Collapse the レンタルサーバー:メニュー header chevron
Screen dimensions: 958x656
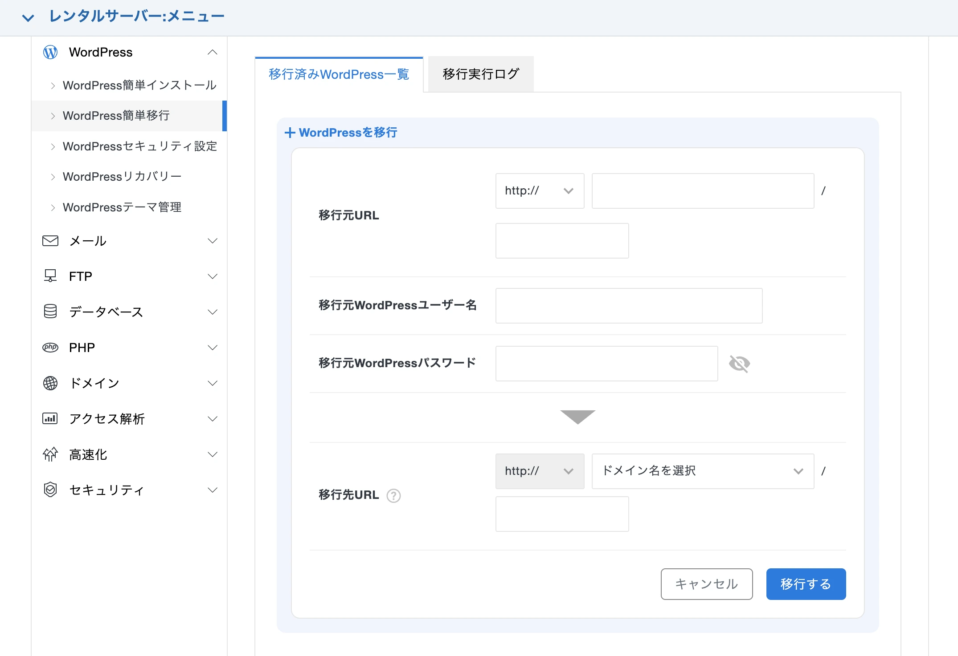click(x=28, y=18)
